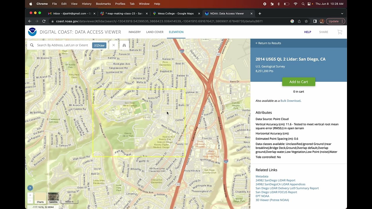Viewport: 372px width, 209px height.
Task: Open Chrome profile avatar
Action: pyautogui.click(x=322, y=21)
